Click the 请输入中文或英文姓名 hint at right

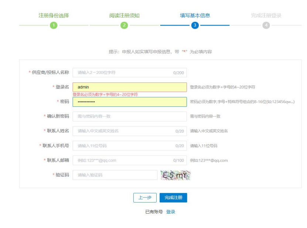point(209,131)
